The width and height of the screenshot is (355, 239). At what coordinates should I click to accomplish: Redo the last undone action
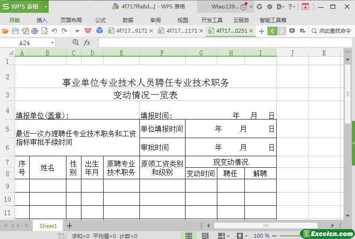coord(64,31)
